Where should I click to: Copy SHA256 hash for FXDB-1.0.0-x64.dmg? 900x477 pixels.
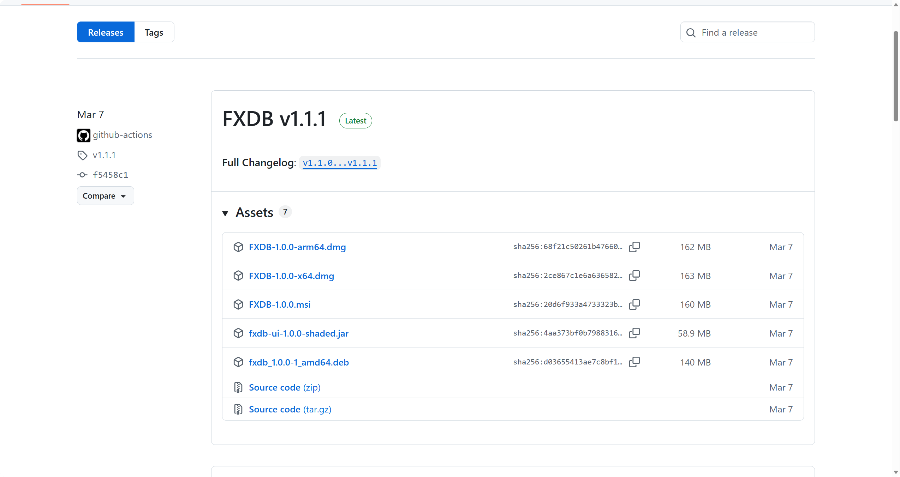(634, 276)
